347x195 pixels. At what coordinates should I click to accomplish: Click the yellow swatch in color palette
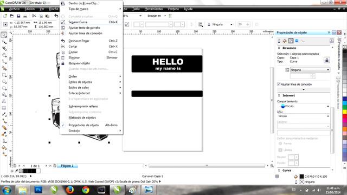[x=345, y=111]
